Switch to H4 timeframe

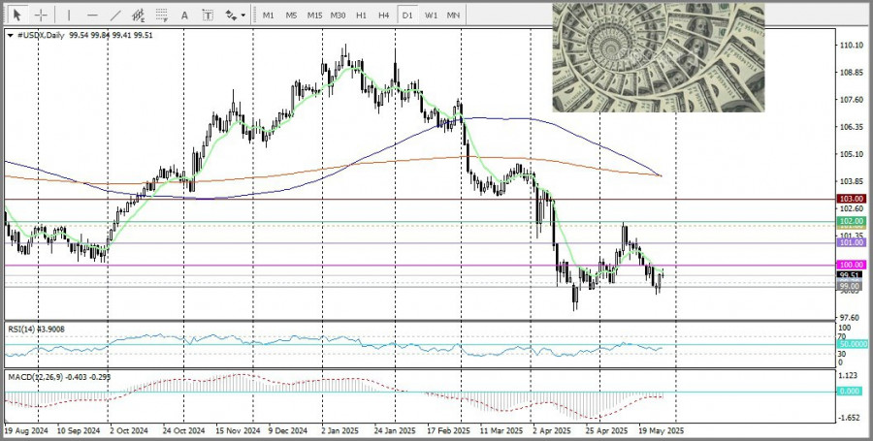(383, 16)
